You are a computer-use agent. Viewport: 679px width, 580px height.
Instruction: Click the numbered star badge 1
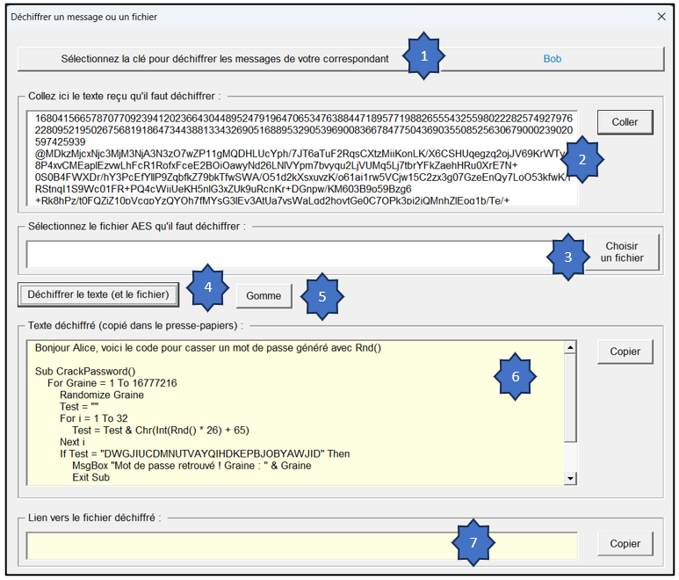[425, 55]
